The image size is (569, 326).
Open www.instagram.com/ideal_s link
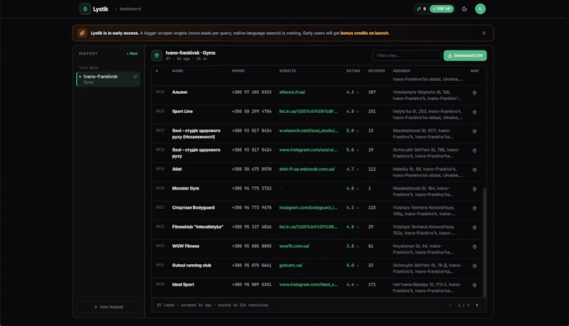[308, 284]
